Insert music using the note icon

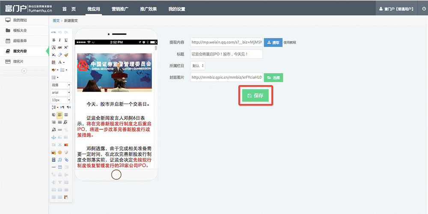(x=60, y=160)
